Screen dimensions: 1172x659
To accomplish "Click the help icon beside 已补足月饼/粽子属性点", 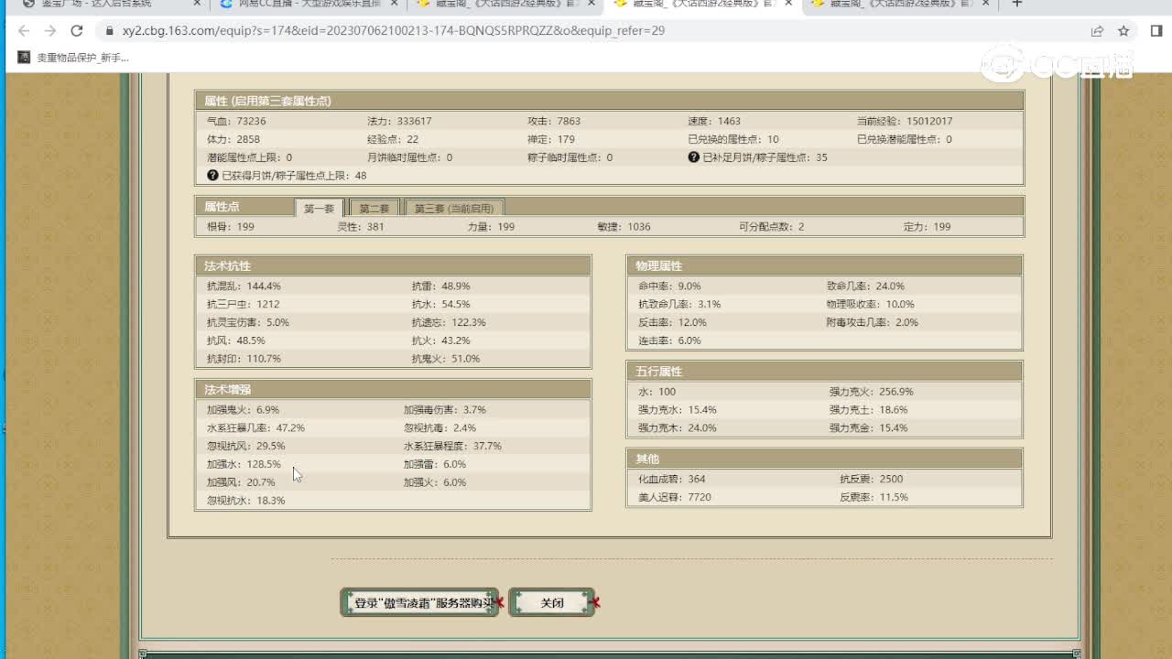I will click(694, 157).
